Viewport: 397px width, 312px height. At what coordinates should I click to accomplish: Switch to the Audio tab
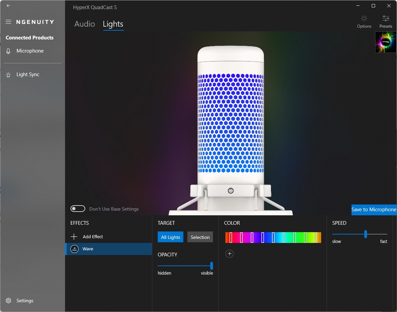[x=85, y=24]
